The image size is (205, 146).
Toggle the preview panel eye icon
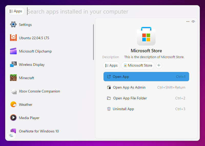(x=193, y=22)
